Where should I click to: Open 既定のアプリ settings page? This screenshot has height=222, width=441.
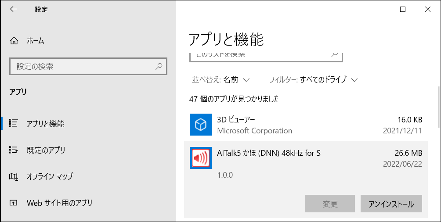pyautogui.click(x=88, y=150)
